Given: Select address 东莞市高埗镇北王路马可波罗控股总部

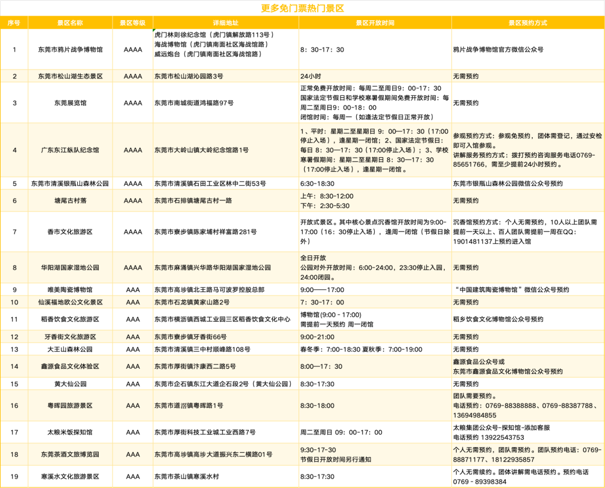Looking at the screenshot, I should coord(210,289).
